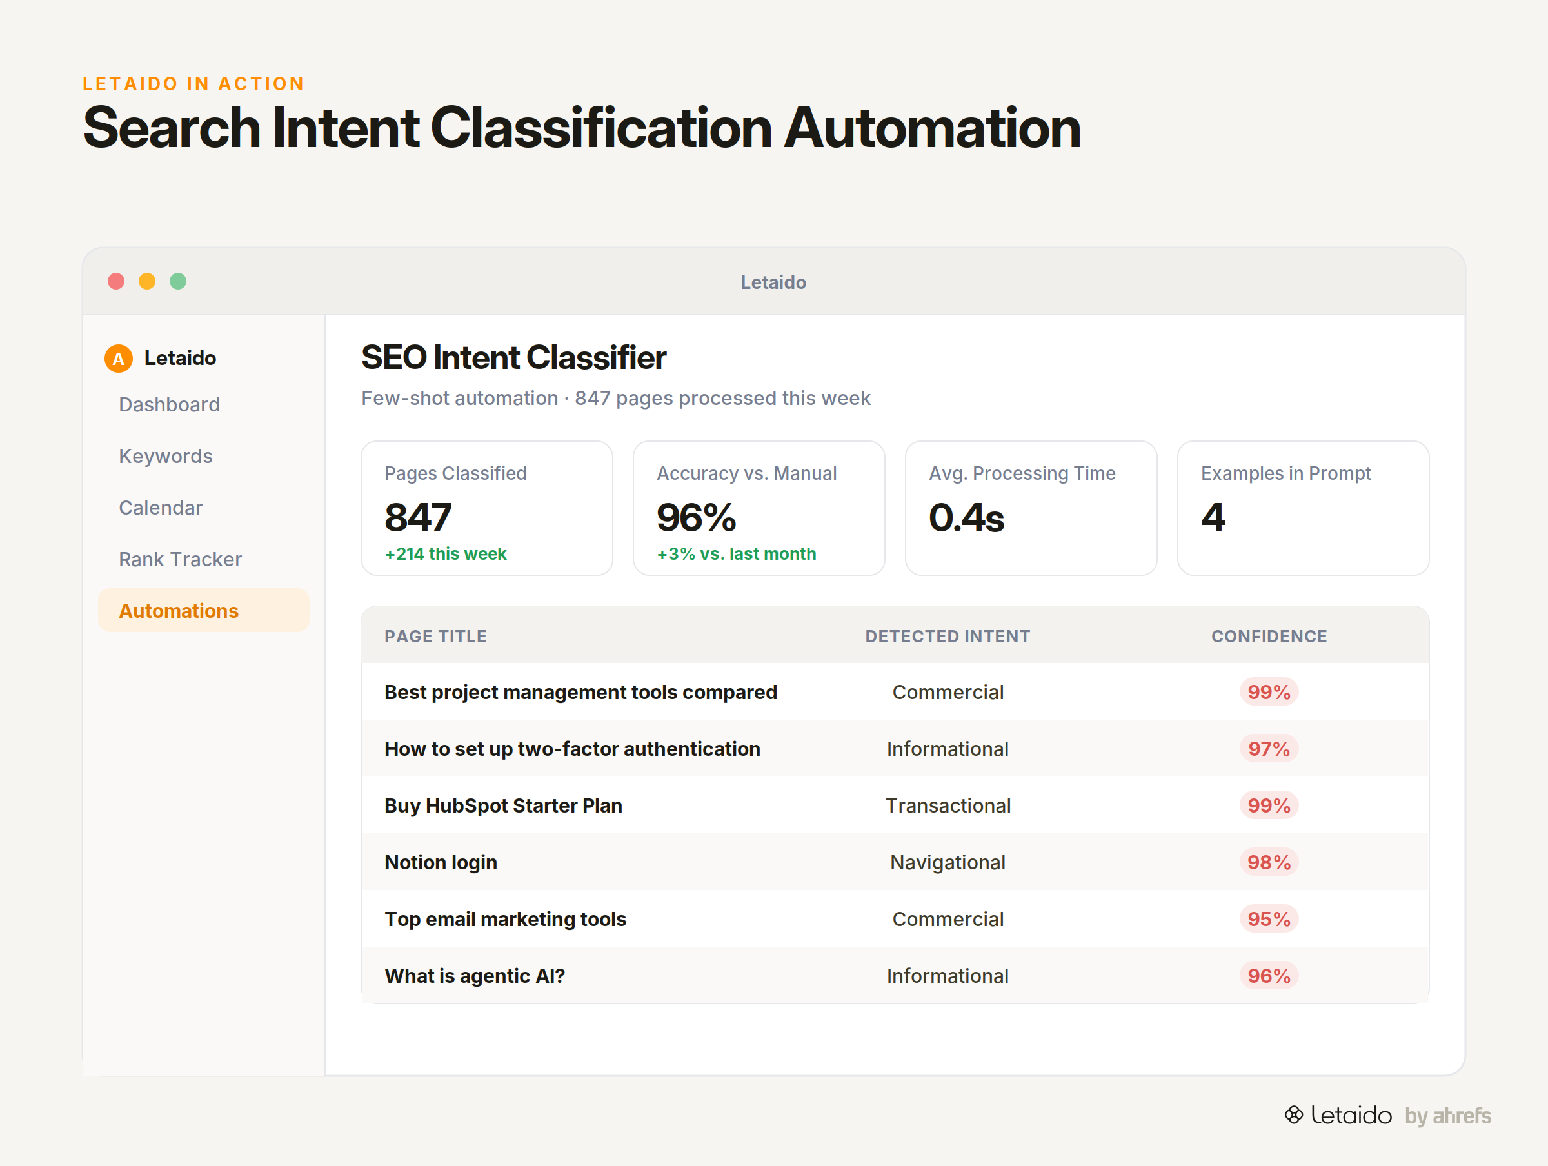
Task: Click Commercial intent for project management row
Action: (948, 692)
